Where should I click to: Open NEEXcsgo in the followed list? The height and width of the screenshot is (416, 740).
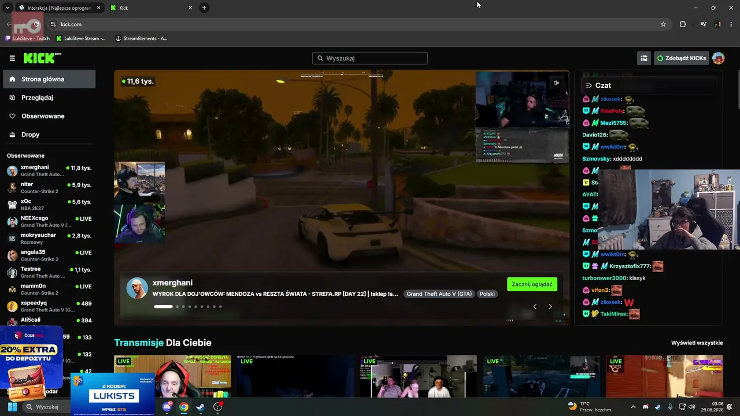49,221
